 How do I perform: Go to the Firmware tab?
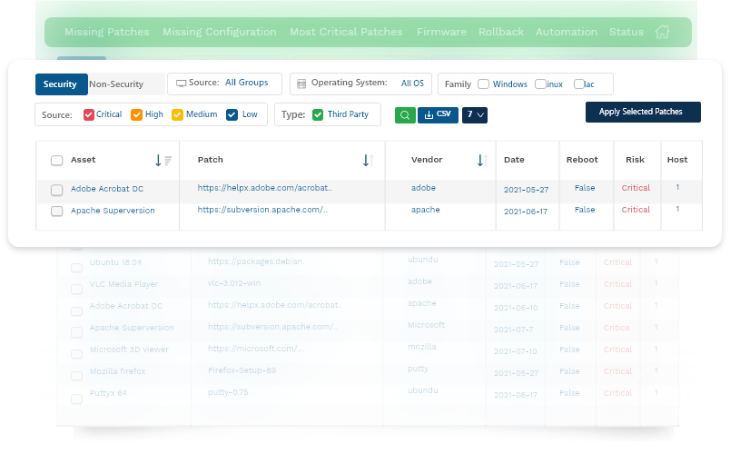pos(441,32)
